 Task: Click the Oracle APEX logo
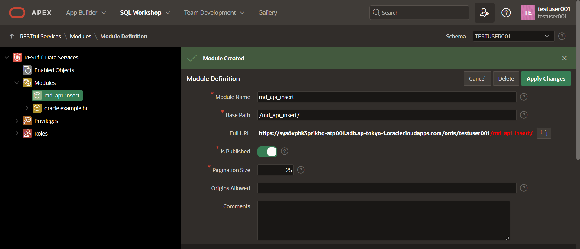(30, 13)
